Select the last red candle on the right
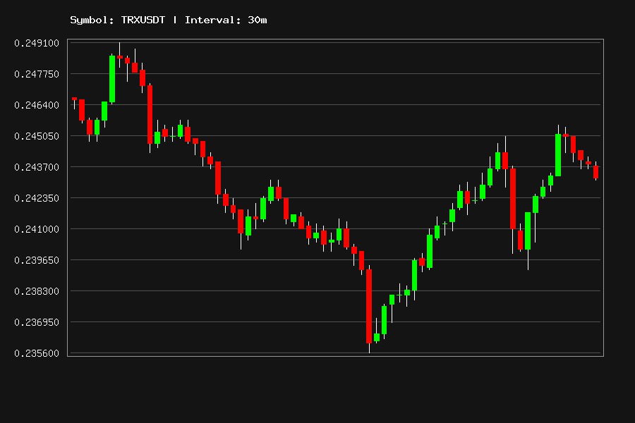Image resolution: width=635 pixels, height=423 pixels. 595,172
